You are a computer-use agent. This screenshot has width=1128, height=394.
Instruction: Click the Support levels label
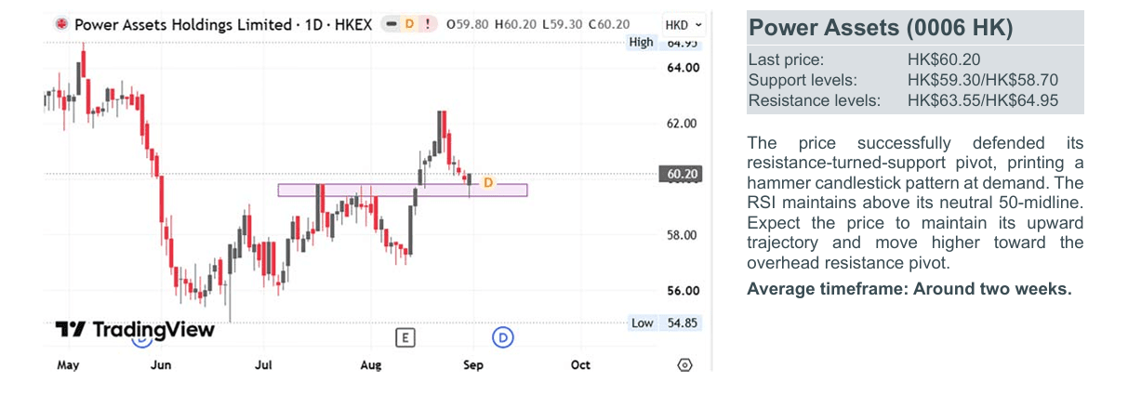coord(803,81)
